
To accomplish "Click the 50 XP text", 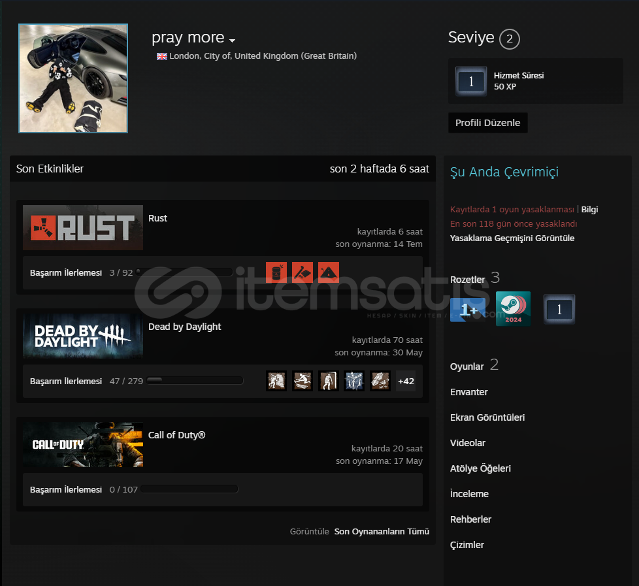I will pyautogui.click(x=505, y=86).
